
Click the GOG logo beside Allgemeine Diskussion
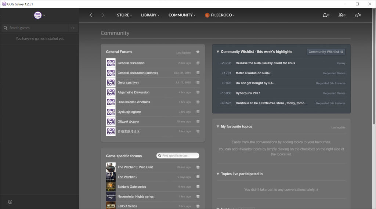tap(111, 92)
